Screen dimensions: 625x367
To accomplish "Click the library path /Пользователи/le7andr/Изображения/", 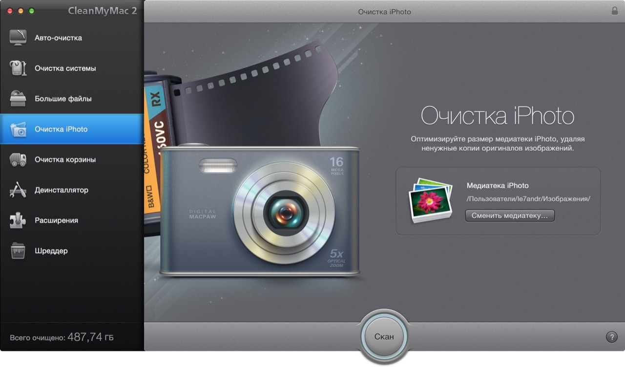I will point(528,199).
